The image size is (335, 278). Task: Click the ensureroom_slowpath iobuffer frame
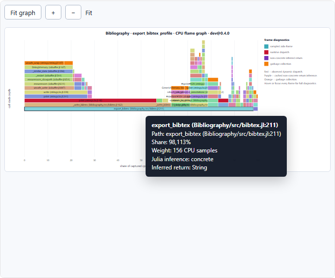[49, 79]
